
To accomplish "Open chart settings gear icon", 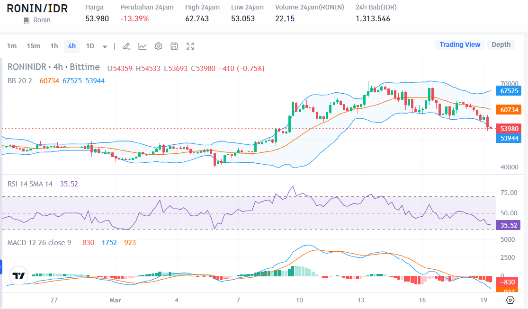I will point(158,46).
